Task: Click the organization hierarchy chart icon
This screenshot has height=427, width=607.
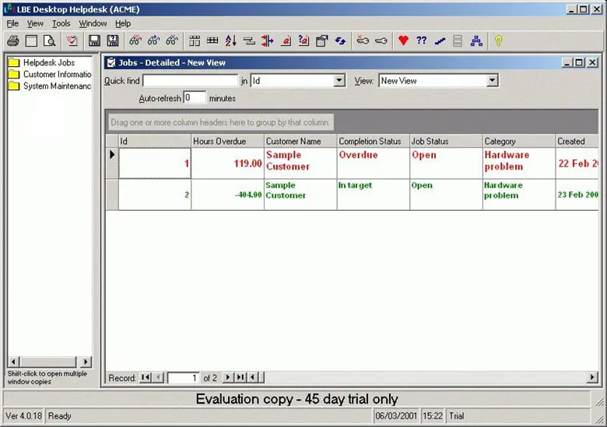Action: [476, 40]
